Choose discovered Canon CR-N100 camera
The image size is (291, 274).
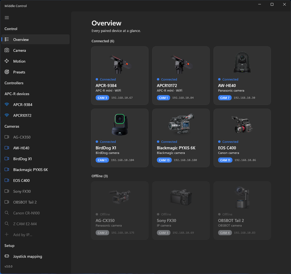35,213
